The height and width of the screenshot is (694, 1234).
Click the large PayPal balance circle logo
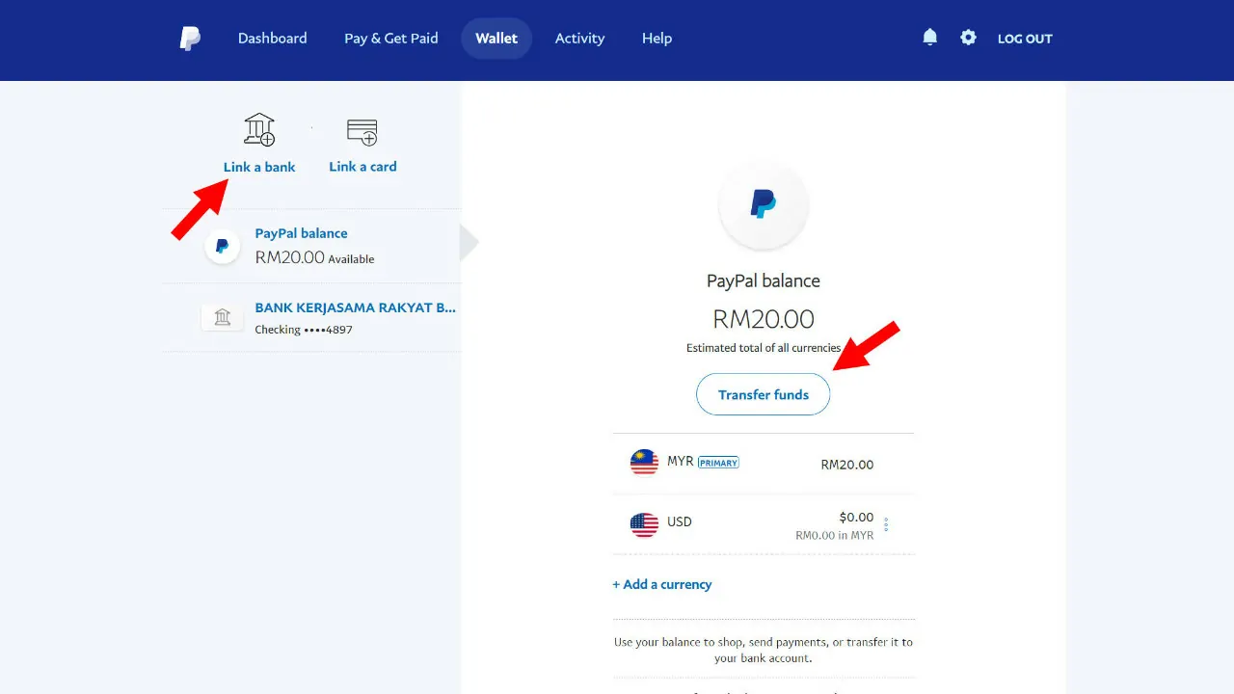tap(763, 203)
